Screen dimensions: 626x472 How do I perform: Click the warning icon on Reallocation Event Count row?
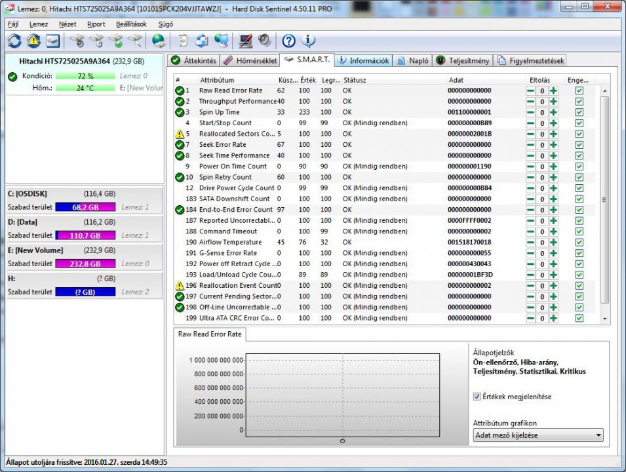point(180,286)
